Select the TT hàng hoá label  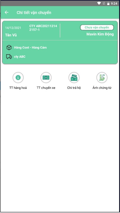click(18, 88)
